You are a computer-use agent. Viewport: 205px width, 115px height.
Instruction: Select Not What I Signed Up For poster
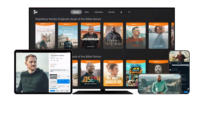pos(113,73)
